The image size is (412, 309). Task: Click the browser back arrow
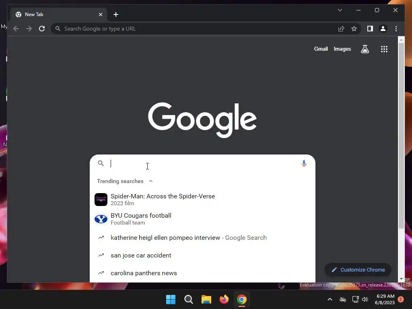coord(16,29)
